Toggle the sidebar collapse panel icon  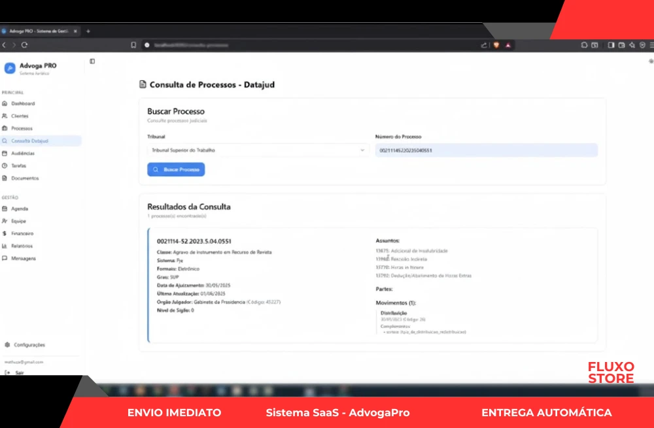[92, 61]
